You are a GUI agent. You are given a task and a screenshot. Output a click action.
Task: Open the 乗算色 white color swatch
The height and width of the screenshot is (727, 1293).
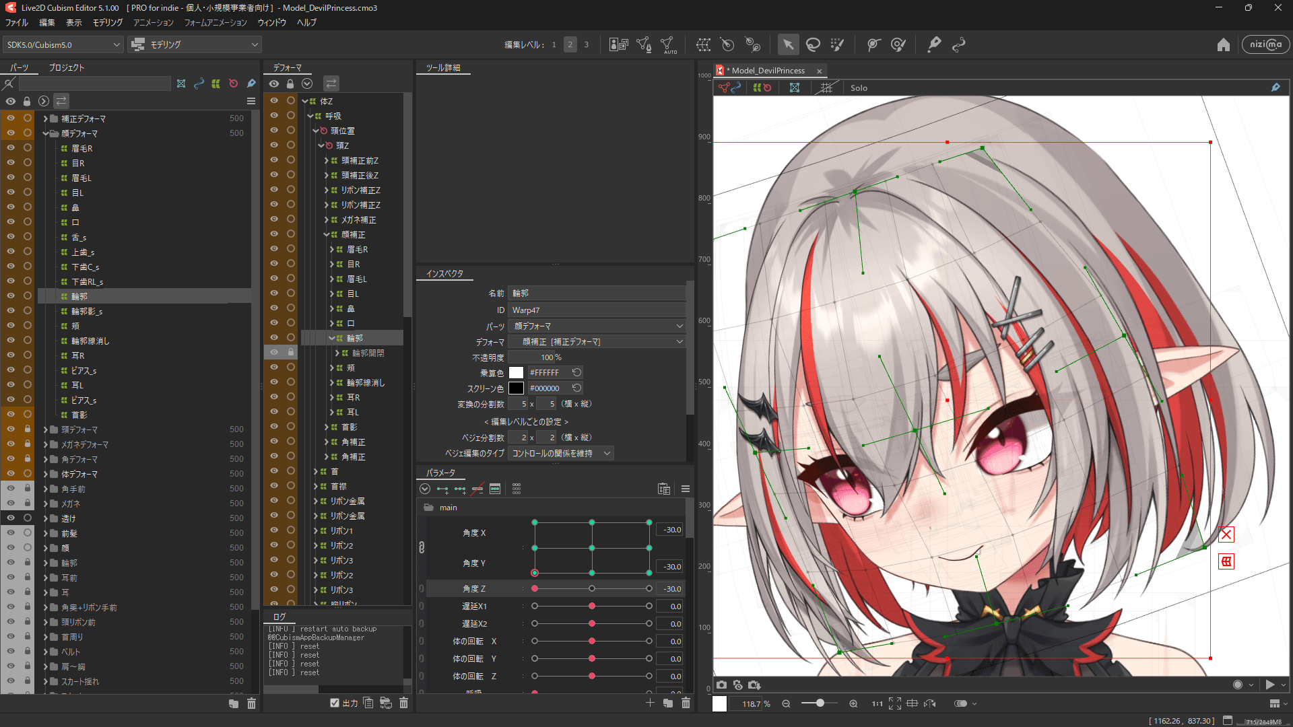pyautogui.click(x=516, y=372)
